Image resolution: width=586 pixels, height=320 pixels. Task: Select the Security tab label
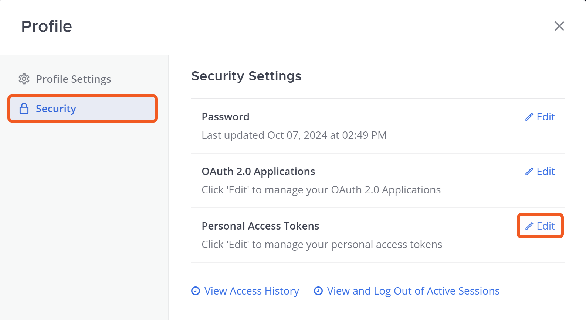[56, 109]
